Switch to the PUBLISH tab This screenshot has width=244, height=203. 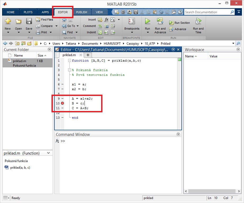pos(82,12)
